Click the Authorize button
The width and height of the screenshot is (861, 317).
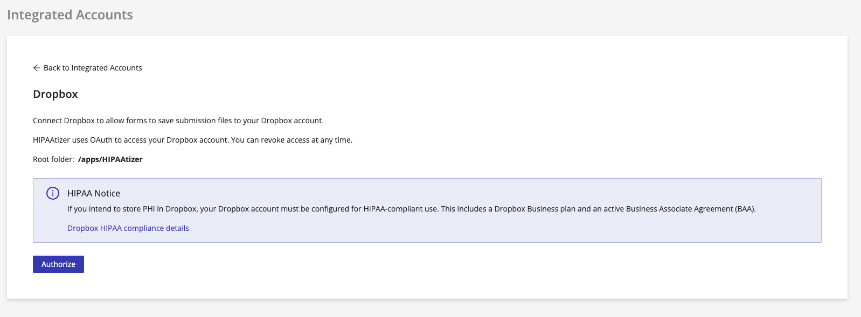click(58, 264)
